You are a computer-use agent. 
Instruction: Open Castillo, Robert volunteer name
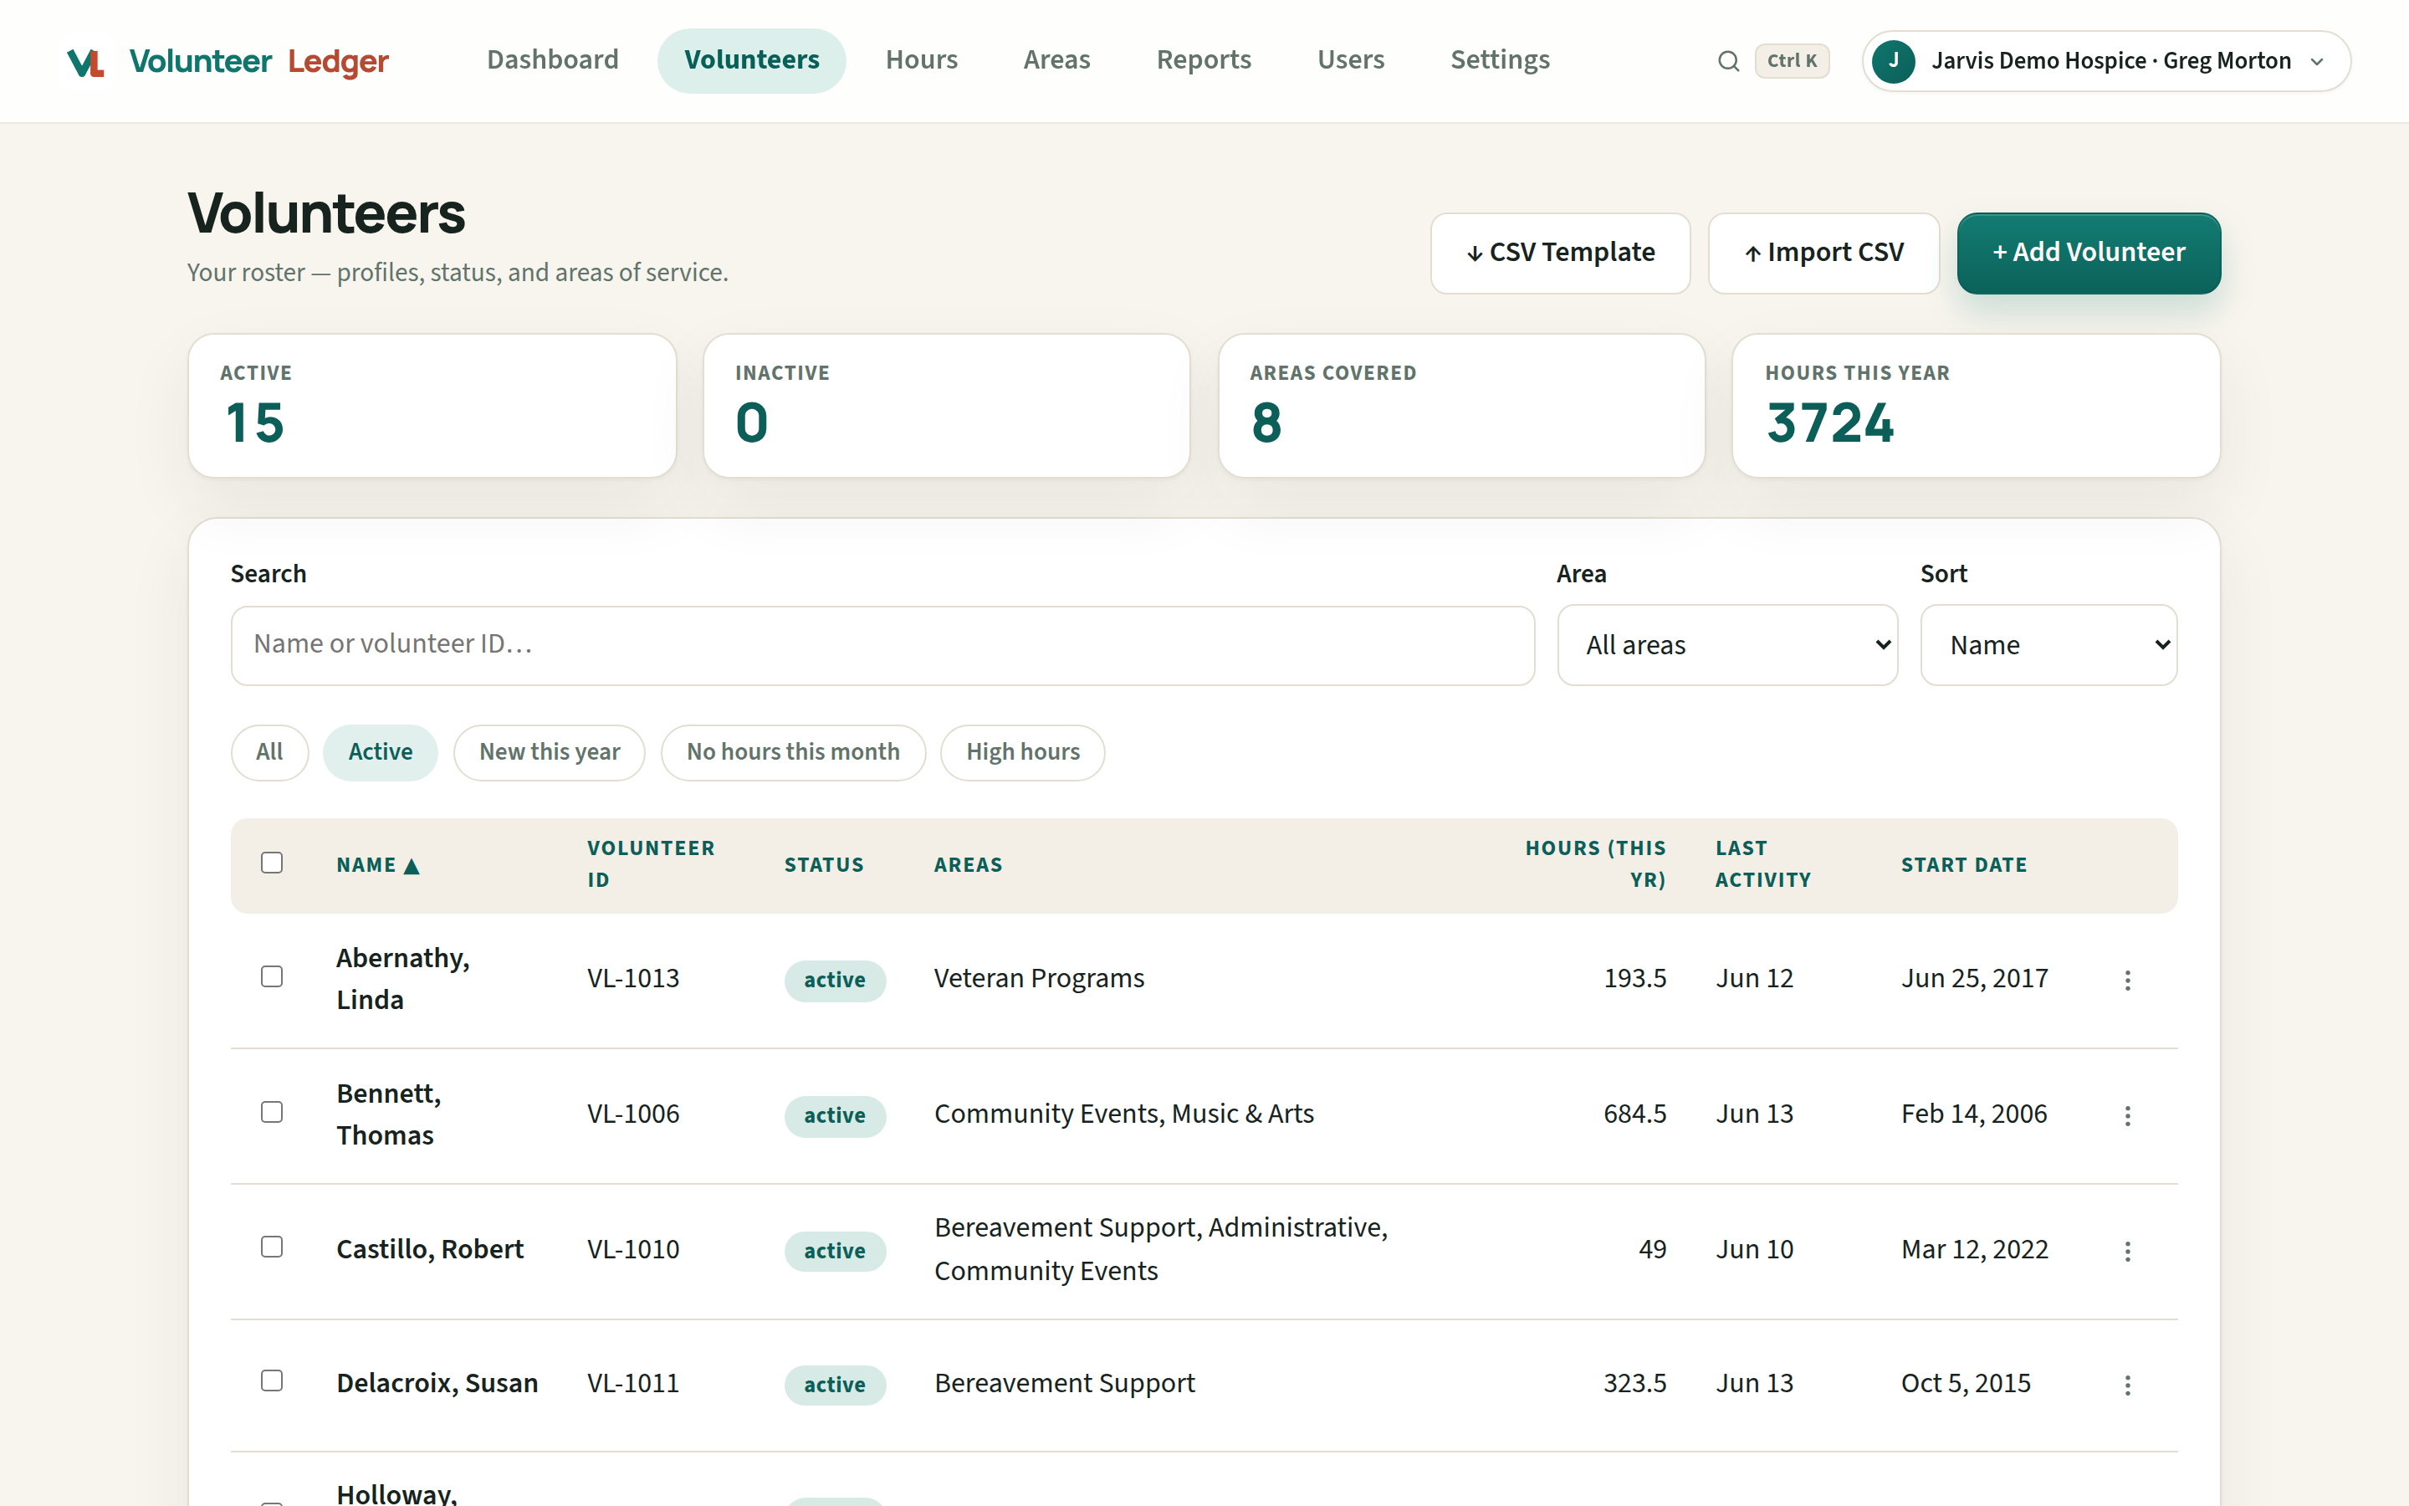coord(430,1249)
